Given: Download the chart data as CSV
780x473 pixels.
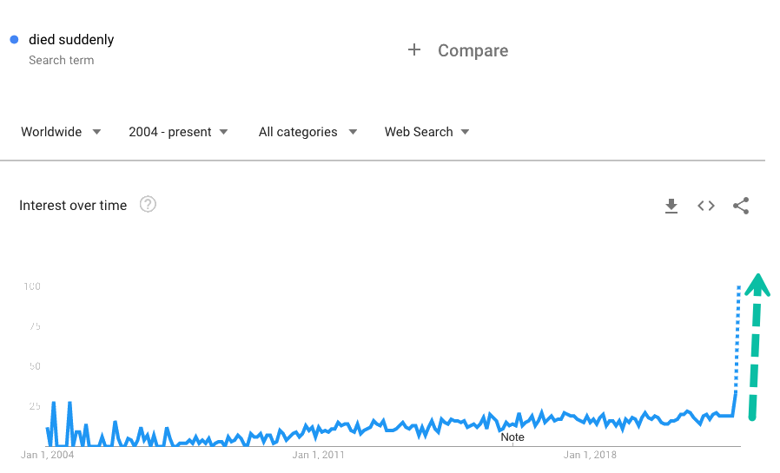Looking at the screenshot, I should pos(671,206).
